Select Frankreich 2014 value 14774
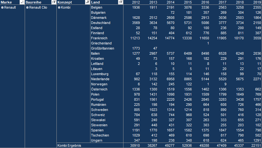262x148 pixels. coord(170,38)
